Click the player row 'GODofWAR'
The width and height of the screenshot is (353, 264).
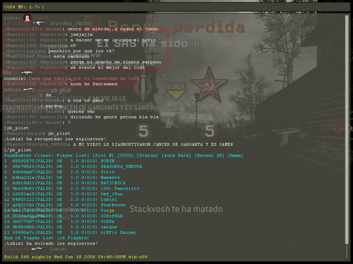[x=63, y=216]
